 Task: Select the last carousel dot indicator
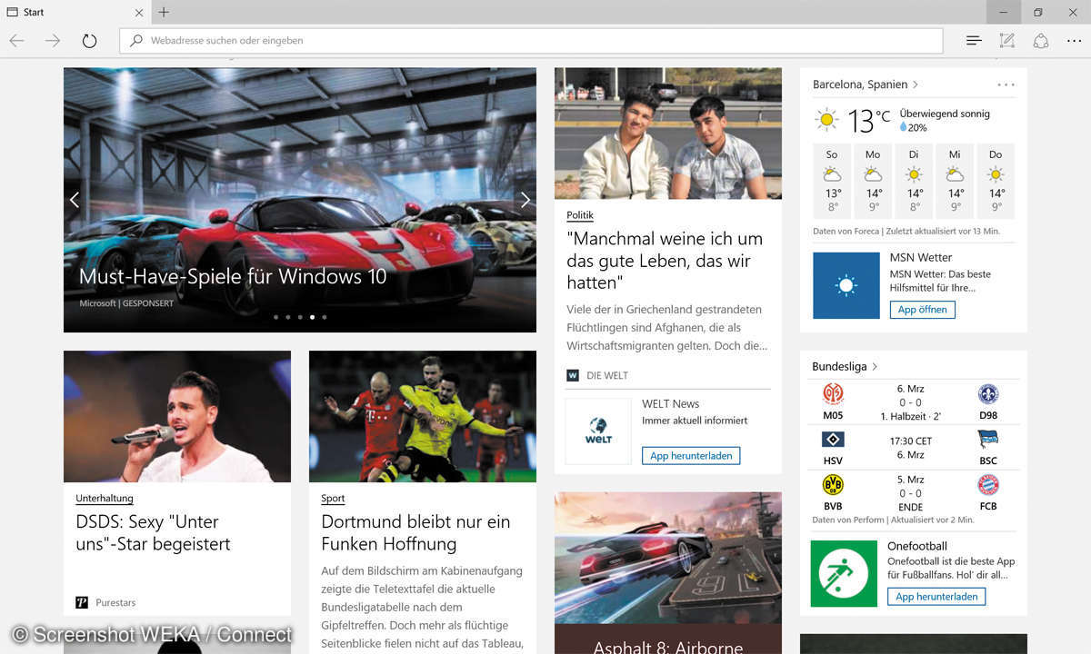point(325,317)
